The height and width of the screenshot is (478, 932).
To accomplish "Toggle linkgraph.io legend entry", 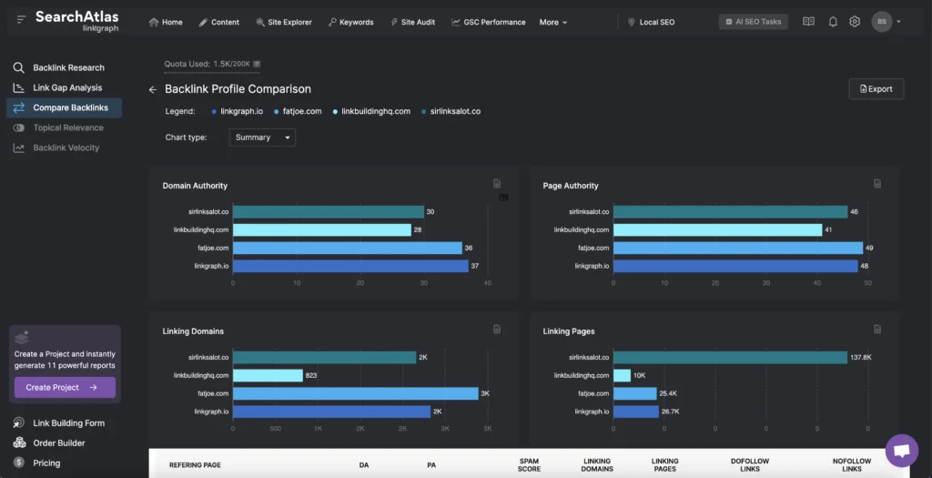I will [238, 111].
